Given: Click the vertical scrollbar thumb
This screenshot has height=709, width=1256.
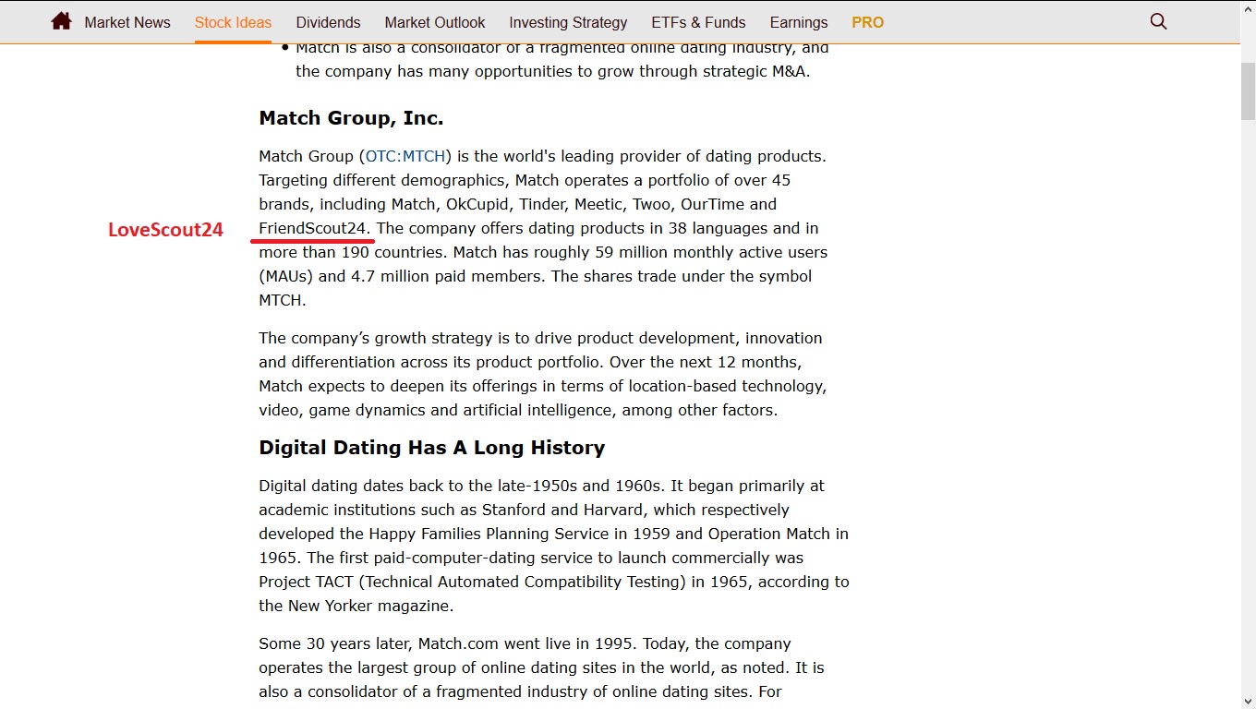Looking at the screenshot, I should 1248,92.
